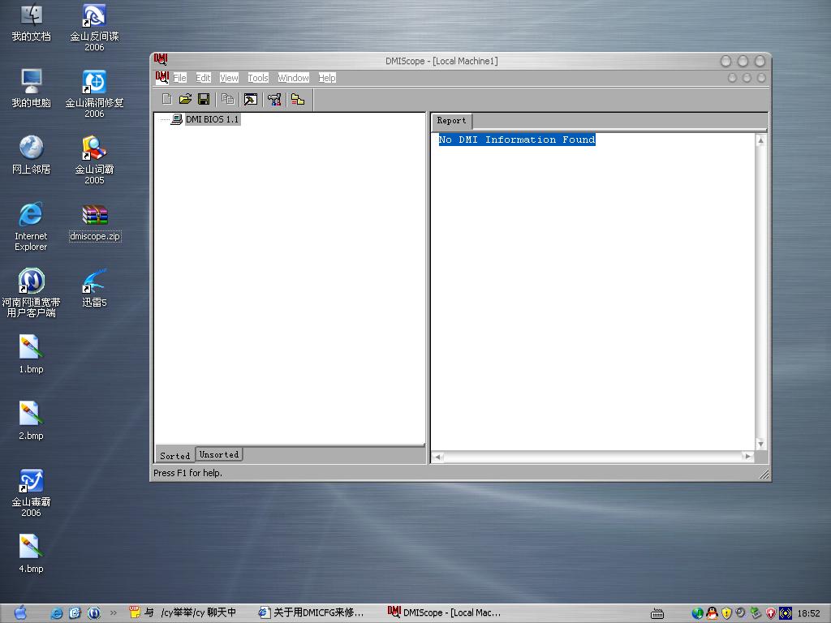Click the hammer and wrench tools icon
831x623 pixels.
pos(274,99)
